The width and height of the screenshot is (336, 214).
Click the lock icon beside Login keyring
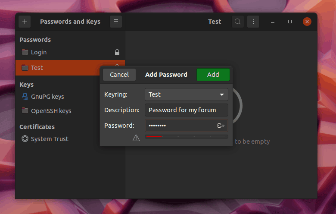tap(117, 52)
